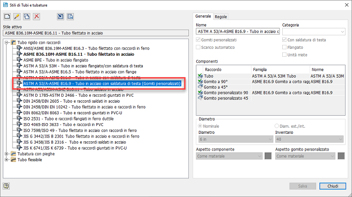Click the New style toolbar icon
Image resolution: width=352 pixels, height=197 pixels.
pos(7,16)
